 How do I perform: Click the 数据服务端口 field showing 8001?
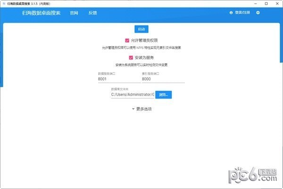[117, 79]
